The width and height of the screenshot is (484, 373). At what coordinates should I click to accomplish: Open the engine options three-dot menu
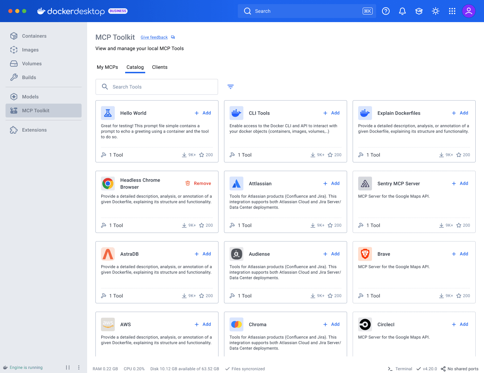tap(79, 367)
